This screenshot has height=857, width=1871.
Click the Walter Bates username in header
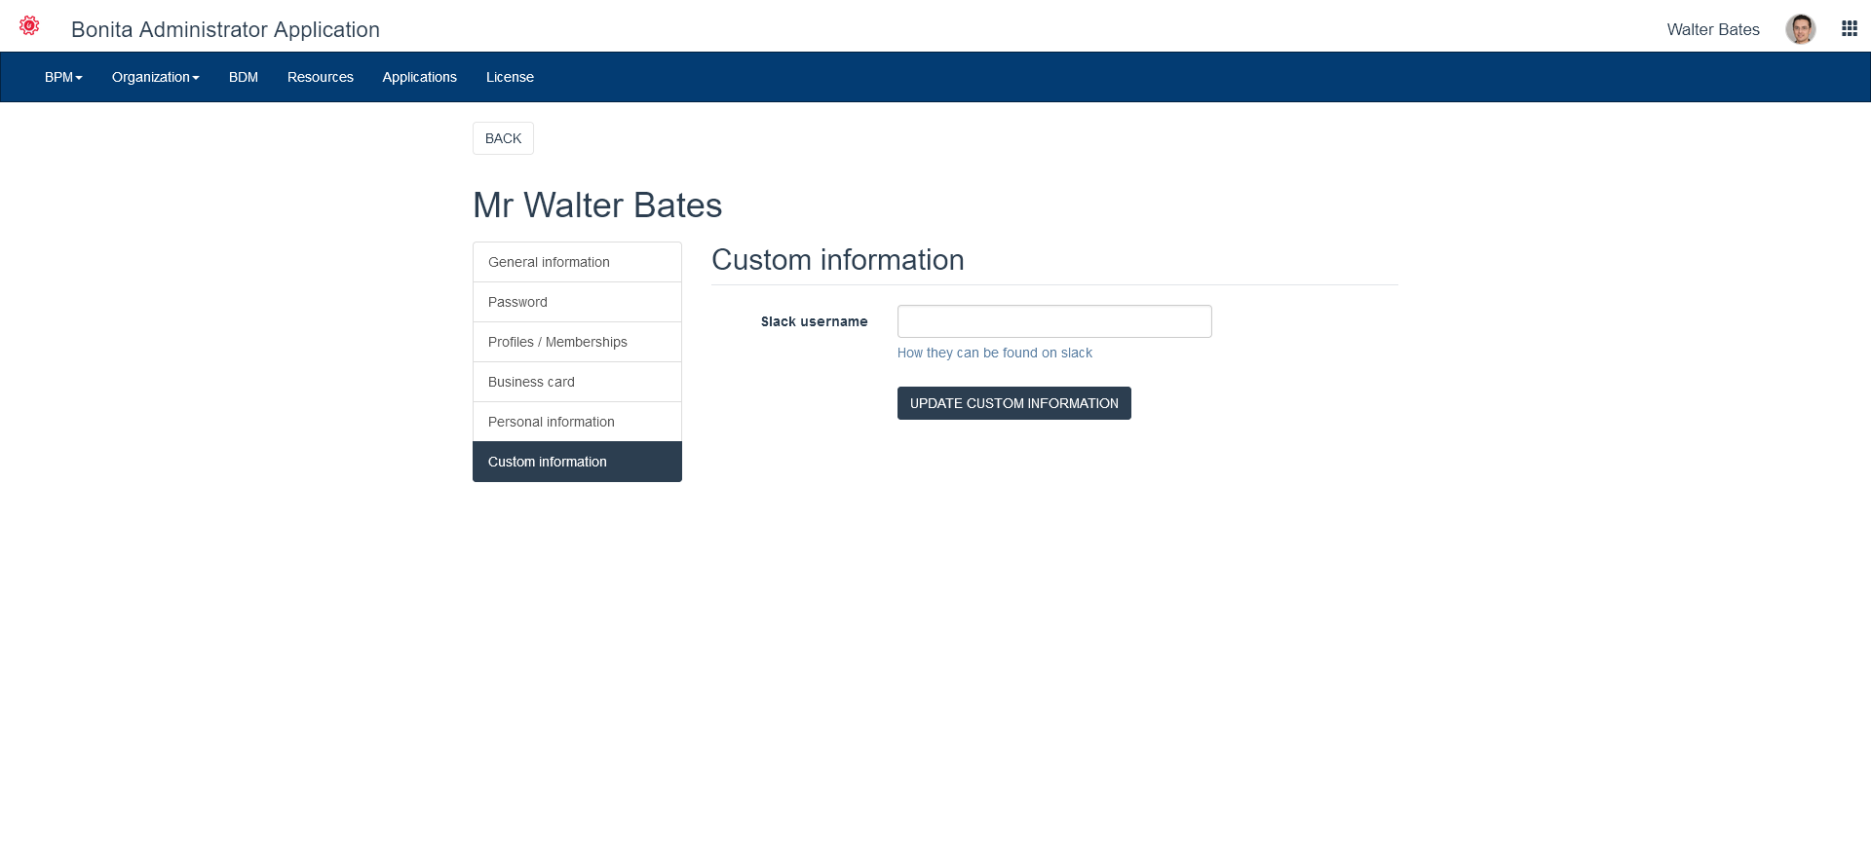tap(1712, 29)
